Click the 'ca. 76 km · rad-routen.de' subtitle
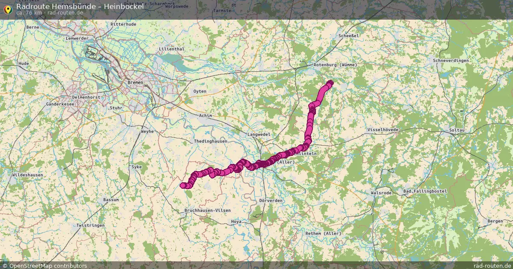 (x=50, y=13)
